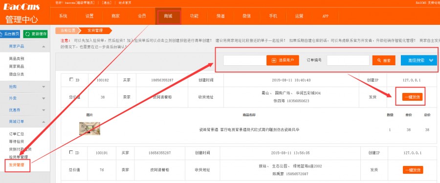This screenshot has height=183, width=440.
Task: Collapse the 商家产品 sidebar section
Action: point(44,47)
